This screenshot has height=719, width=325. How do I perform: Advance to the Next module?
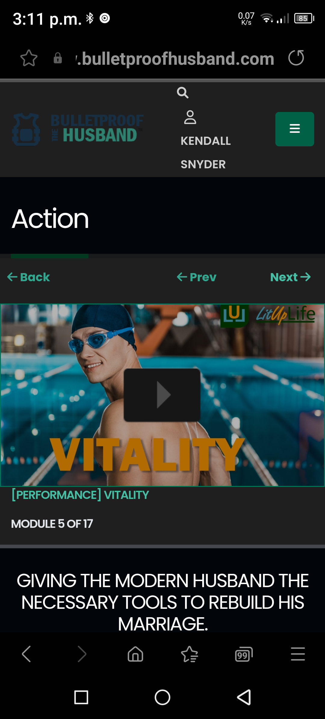[290, 277]
